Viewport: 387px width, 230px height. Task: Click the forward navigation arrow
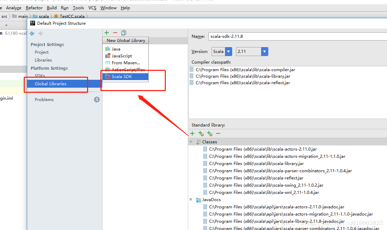click(x=41, y=33)
